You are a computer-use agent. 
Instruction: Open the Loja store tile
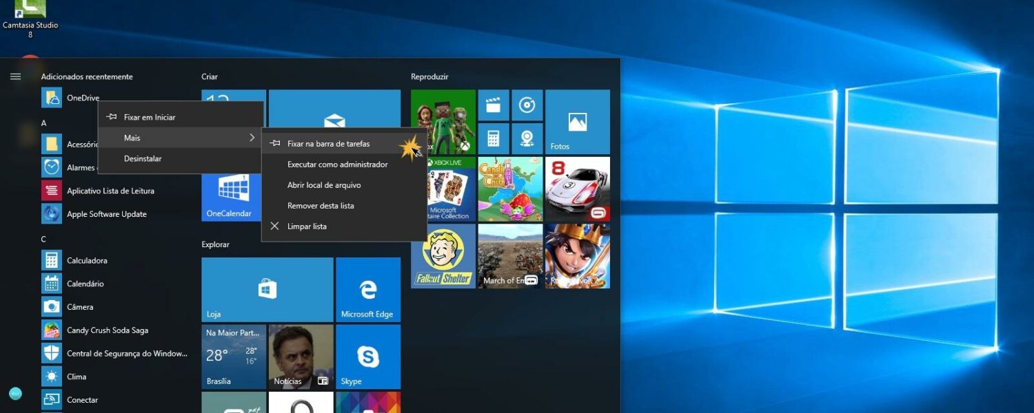pos(267,290)
